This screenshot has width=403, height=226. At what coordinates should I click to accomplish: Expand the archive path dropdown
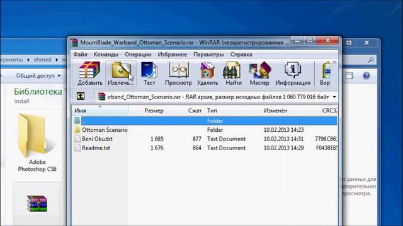pyautogui.click(x=334, y=97)
